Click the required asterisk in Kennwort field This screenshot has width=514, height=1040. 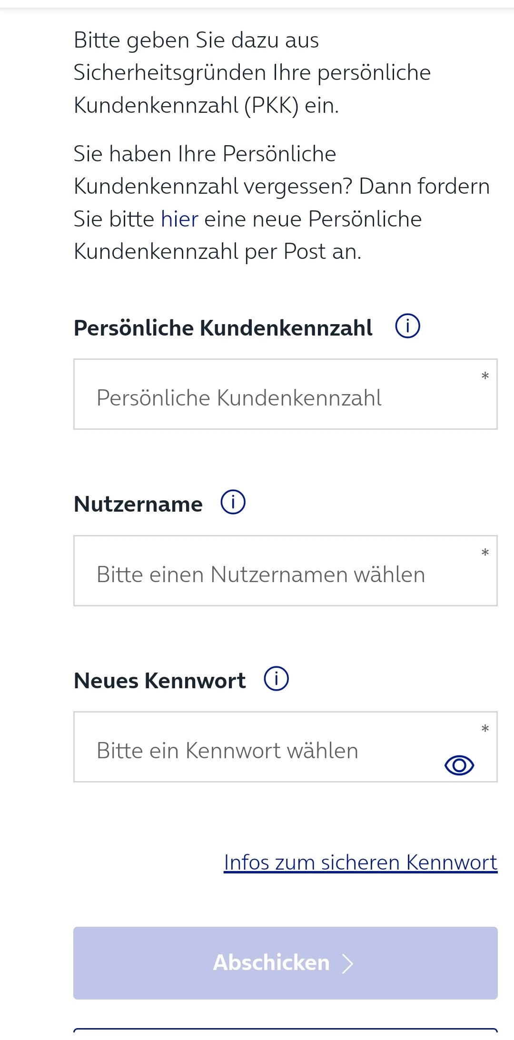485,729
